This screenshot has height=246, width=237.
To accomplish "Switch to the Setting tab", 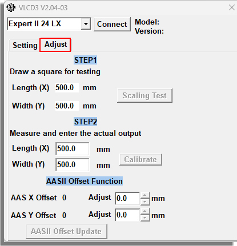I will point(25,45).
